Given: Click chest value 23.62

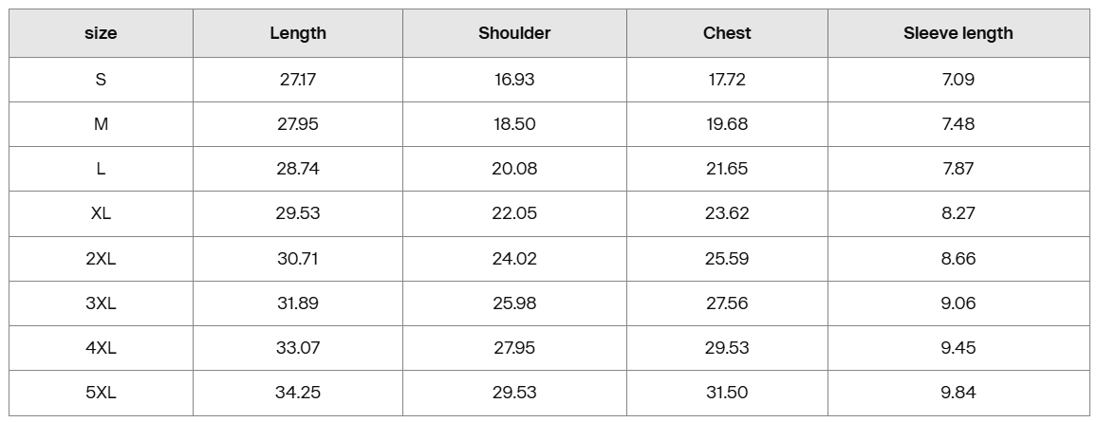Looking at the screenshot, I should point(727,213).
